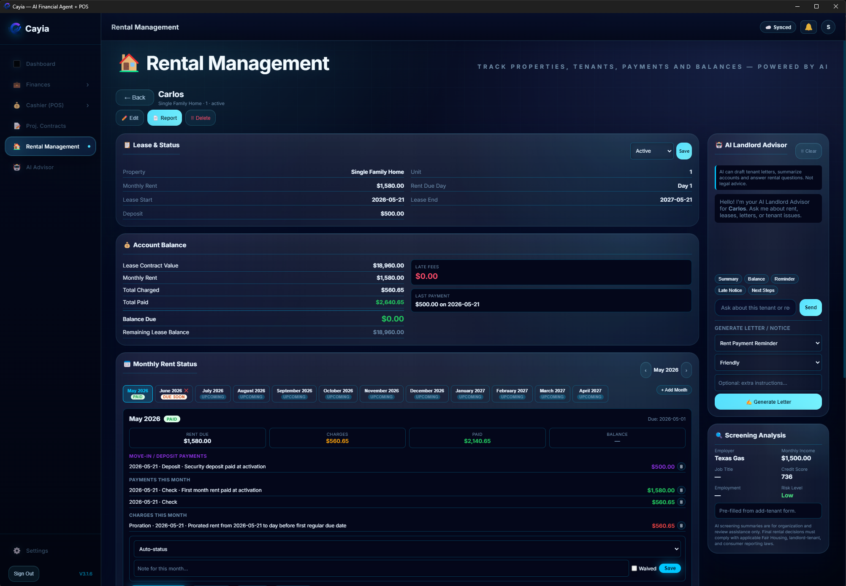
Task: Select the January 2027 month tab
Action: coord(470,394)
